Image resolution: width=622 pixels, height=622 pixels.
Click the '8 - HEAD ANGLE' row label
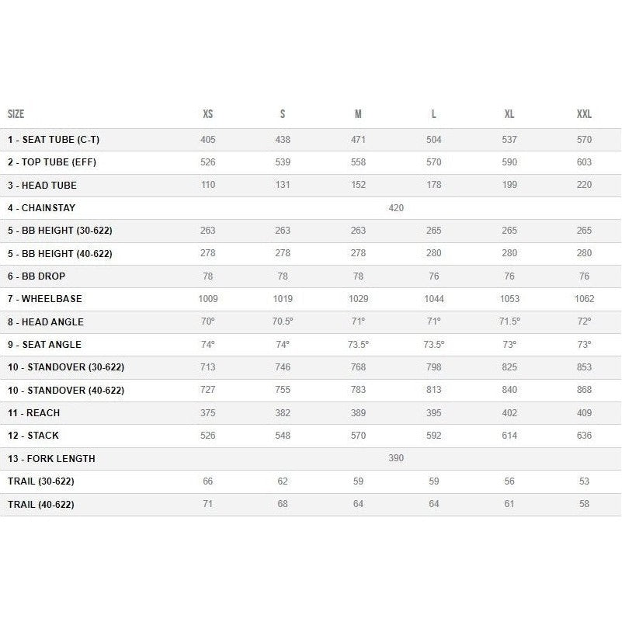(46, 321)
